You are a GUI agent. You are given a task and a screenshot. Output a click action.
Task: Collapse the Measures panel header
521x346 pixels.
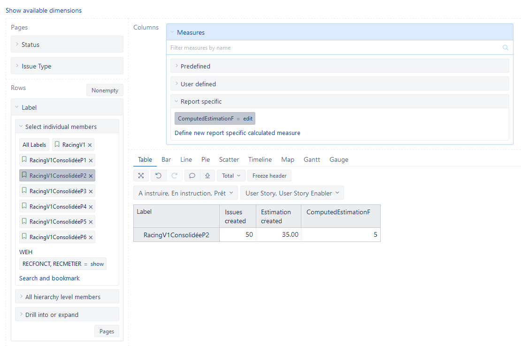[339, 32]
